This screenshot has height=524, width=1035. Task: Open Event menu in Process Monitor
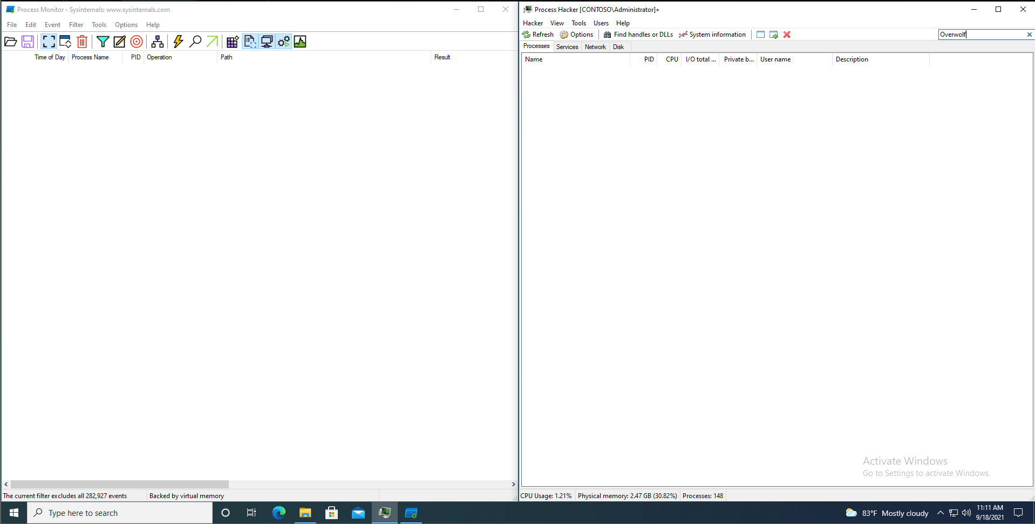pyautogui.click(x=52, y=25)
